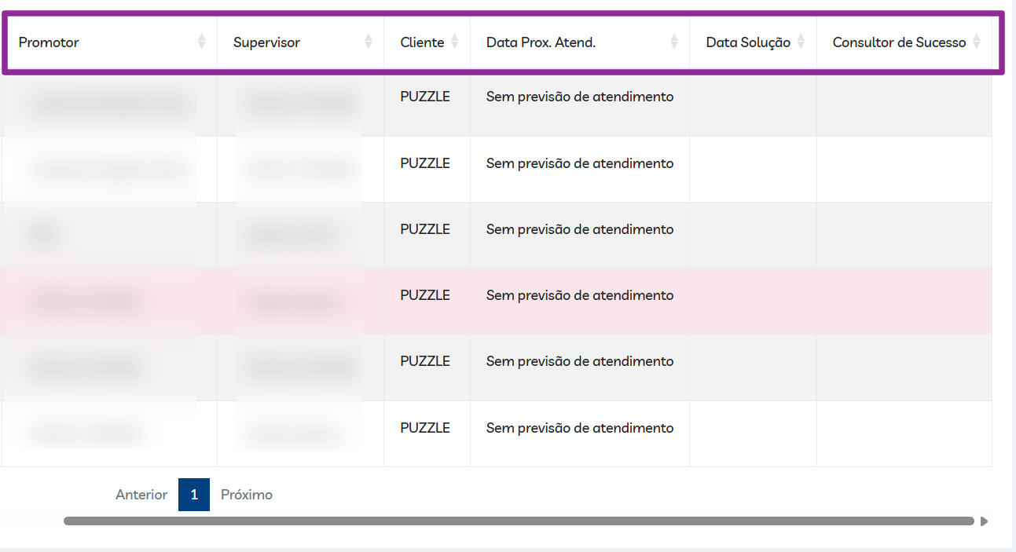This screenshot has height=552, width=1016.
Task: Go to the Anterior page
Action: [x=141, y=495]
